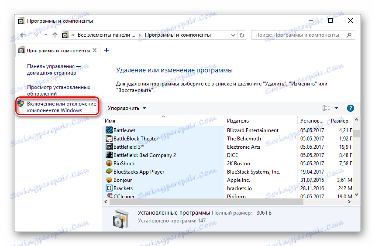This screenshot has width=375, height=246.
Task: Go up one level with Up arrow
Action: (x=55, y=35)
